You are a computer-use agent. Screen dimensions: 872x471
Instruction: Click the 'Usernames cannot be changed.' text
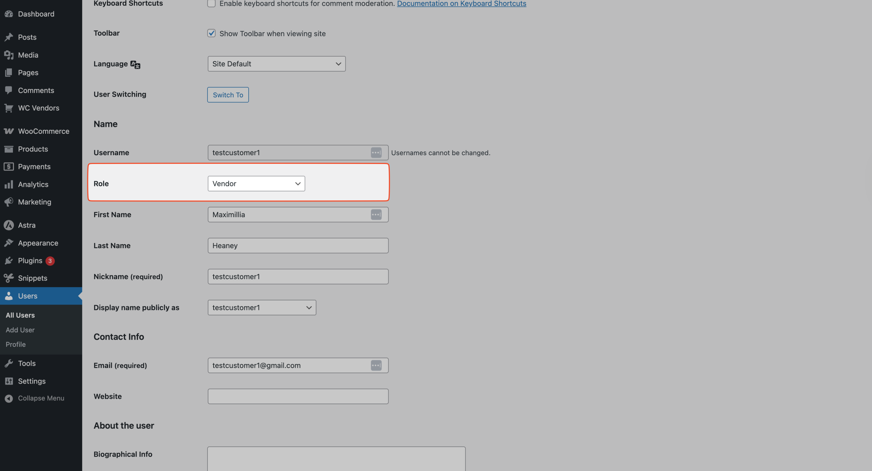[441, 153]
